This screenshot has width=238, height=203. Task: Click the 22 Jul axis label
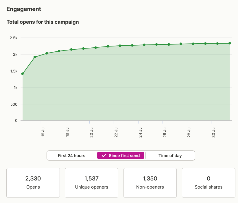coord(116,132)
